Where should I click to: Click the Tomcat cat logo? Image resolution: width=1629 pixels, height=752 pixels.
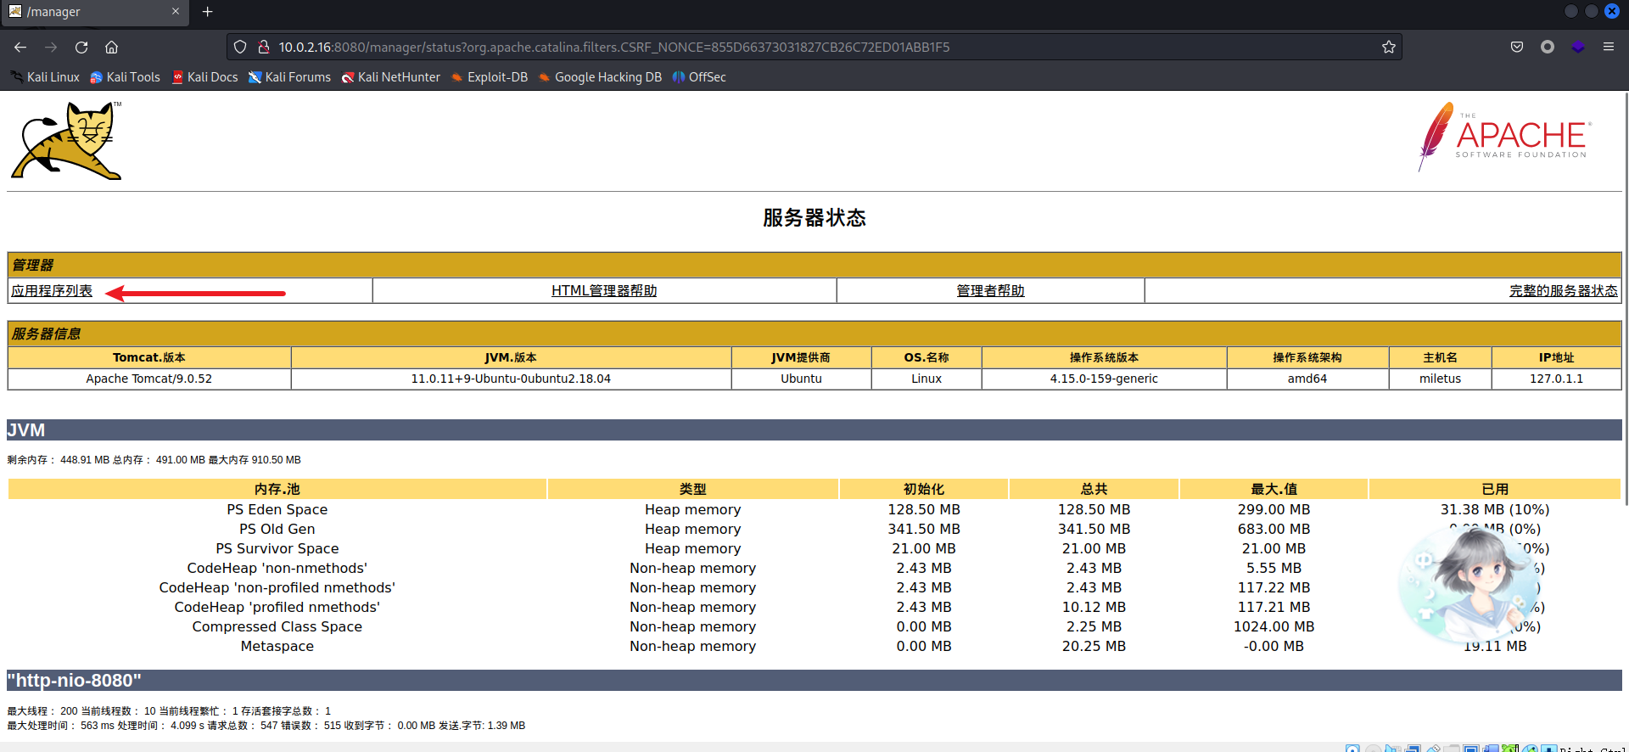(x=67, y=141)
